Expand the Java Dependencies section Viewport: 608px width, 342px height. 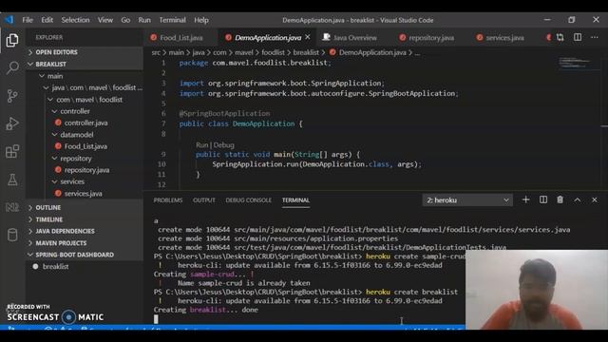(x=85, y=231)
